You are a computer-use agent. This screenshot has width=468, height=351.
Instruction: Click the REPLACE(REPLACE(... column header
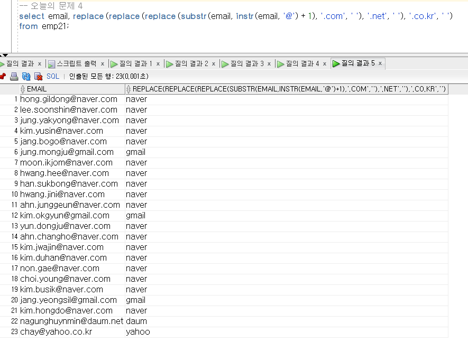point(287,89)
